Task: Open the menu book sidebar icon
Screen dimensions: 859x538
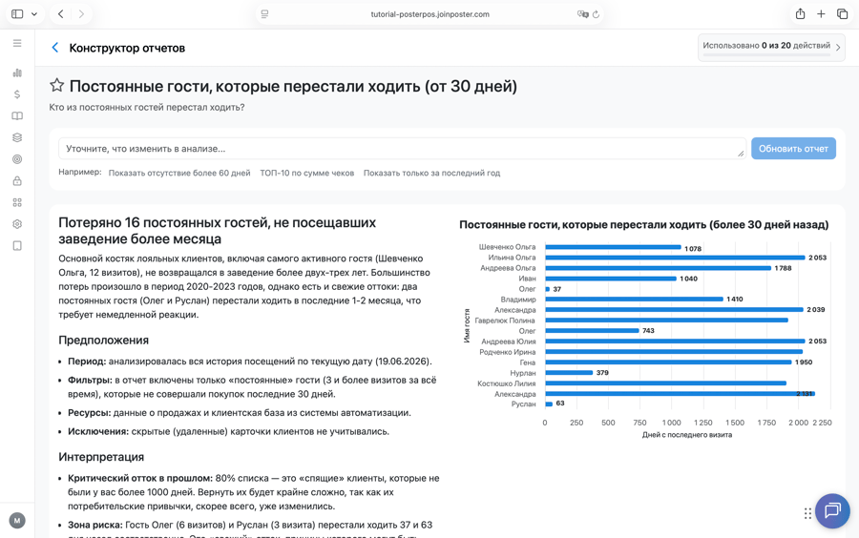Action: (17, 116)
